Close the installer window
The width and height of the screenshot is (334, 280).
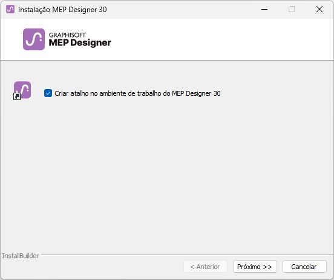(319, 9)
